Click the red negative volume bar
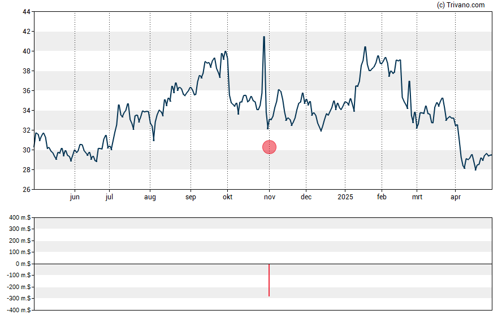502x319 pixels. [269, 280]
